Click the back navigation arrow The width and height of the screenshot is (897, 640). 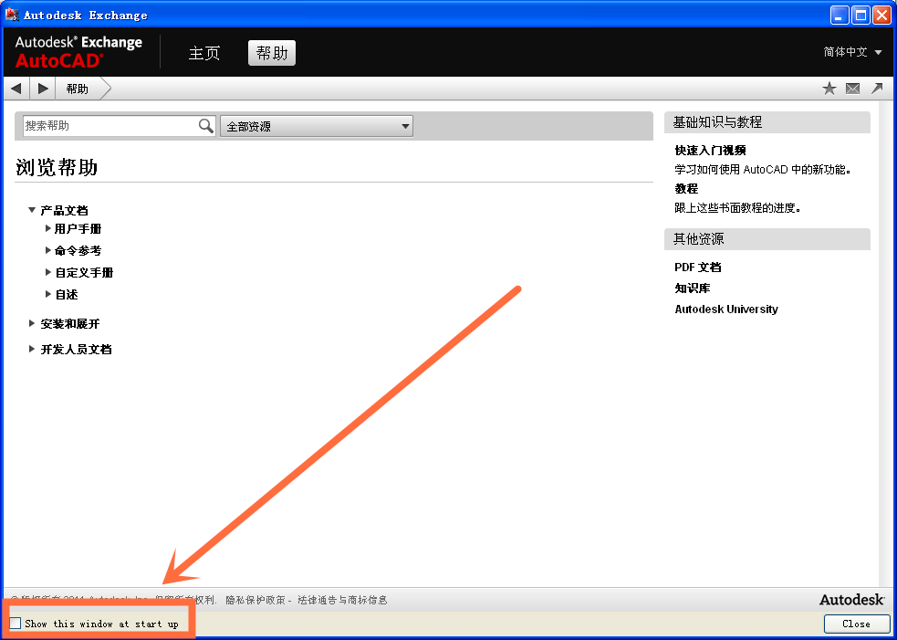(x=16, y=89)
